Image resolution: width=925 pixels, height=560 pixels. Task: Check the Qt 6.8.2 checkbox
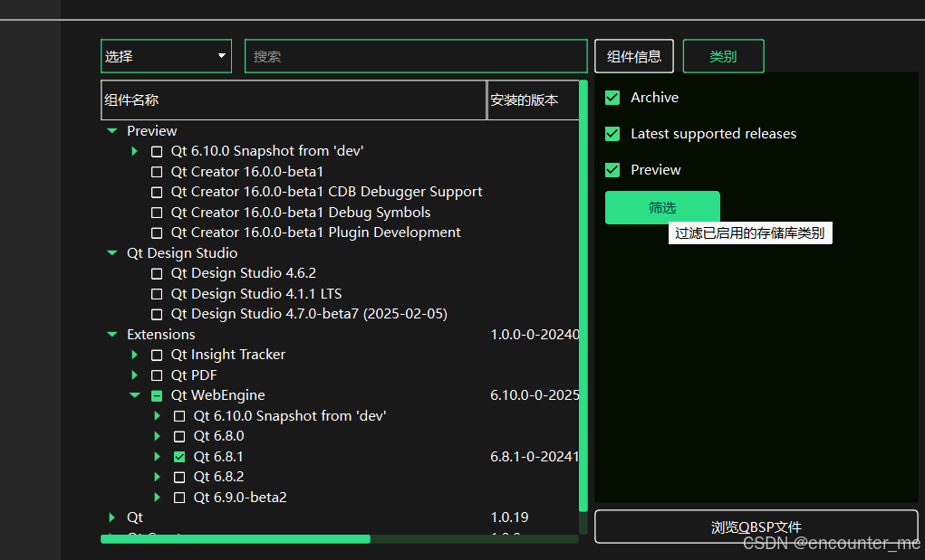click(179, 478)
